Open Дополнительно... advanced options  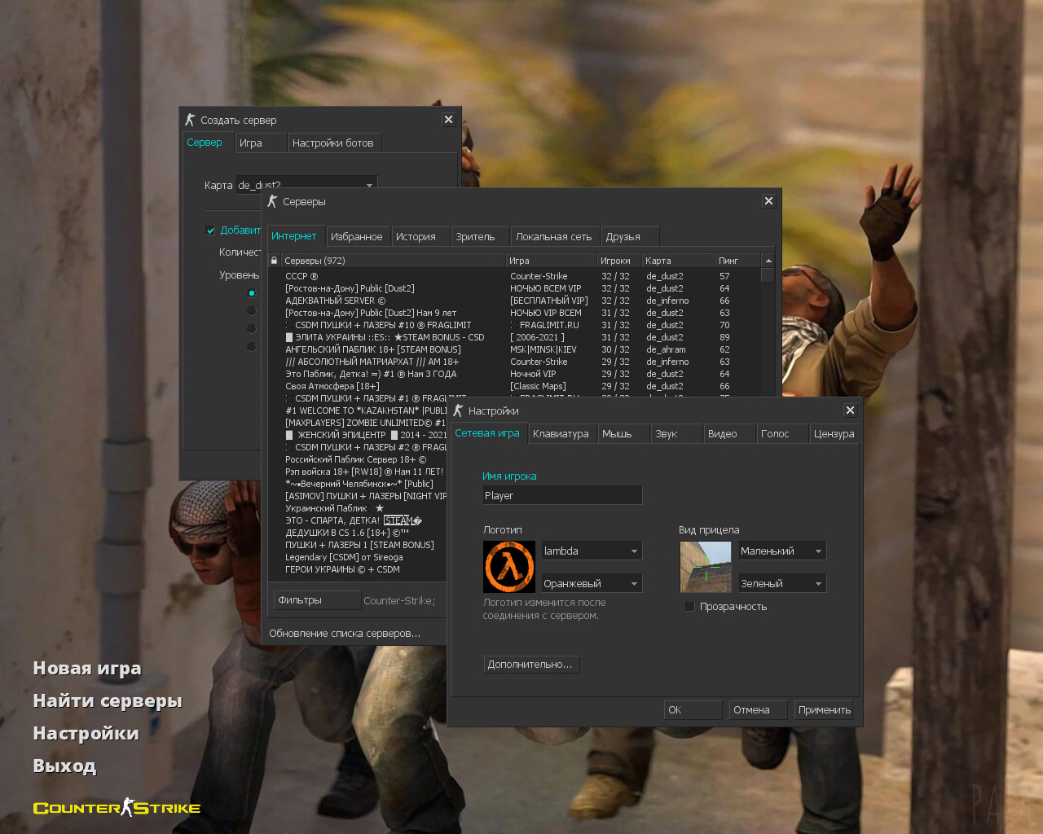pos(530,665)
